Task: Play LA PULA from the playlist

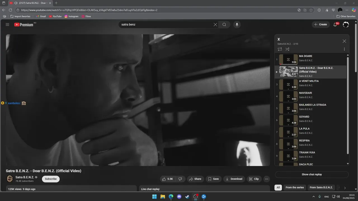Action: [310, 132]
